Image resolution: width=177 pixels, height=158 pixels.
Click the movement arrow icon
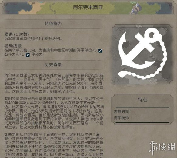tap(28, 55)
